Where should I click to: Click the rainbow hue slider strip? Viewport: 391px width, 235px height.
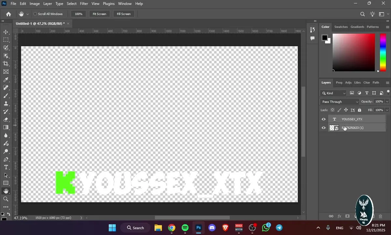pos(383,52)
